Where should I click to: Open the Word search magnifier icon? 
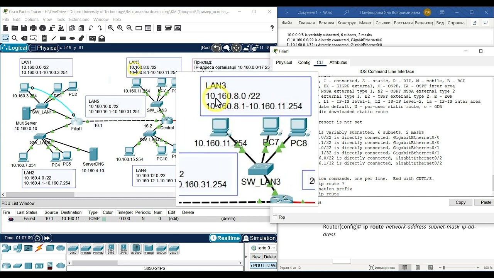[346, 12]
